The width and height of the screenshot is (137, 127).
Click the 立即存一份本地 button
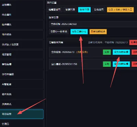click(x=59, y=31)
